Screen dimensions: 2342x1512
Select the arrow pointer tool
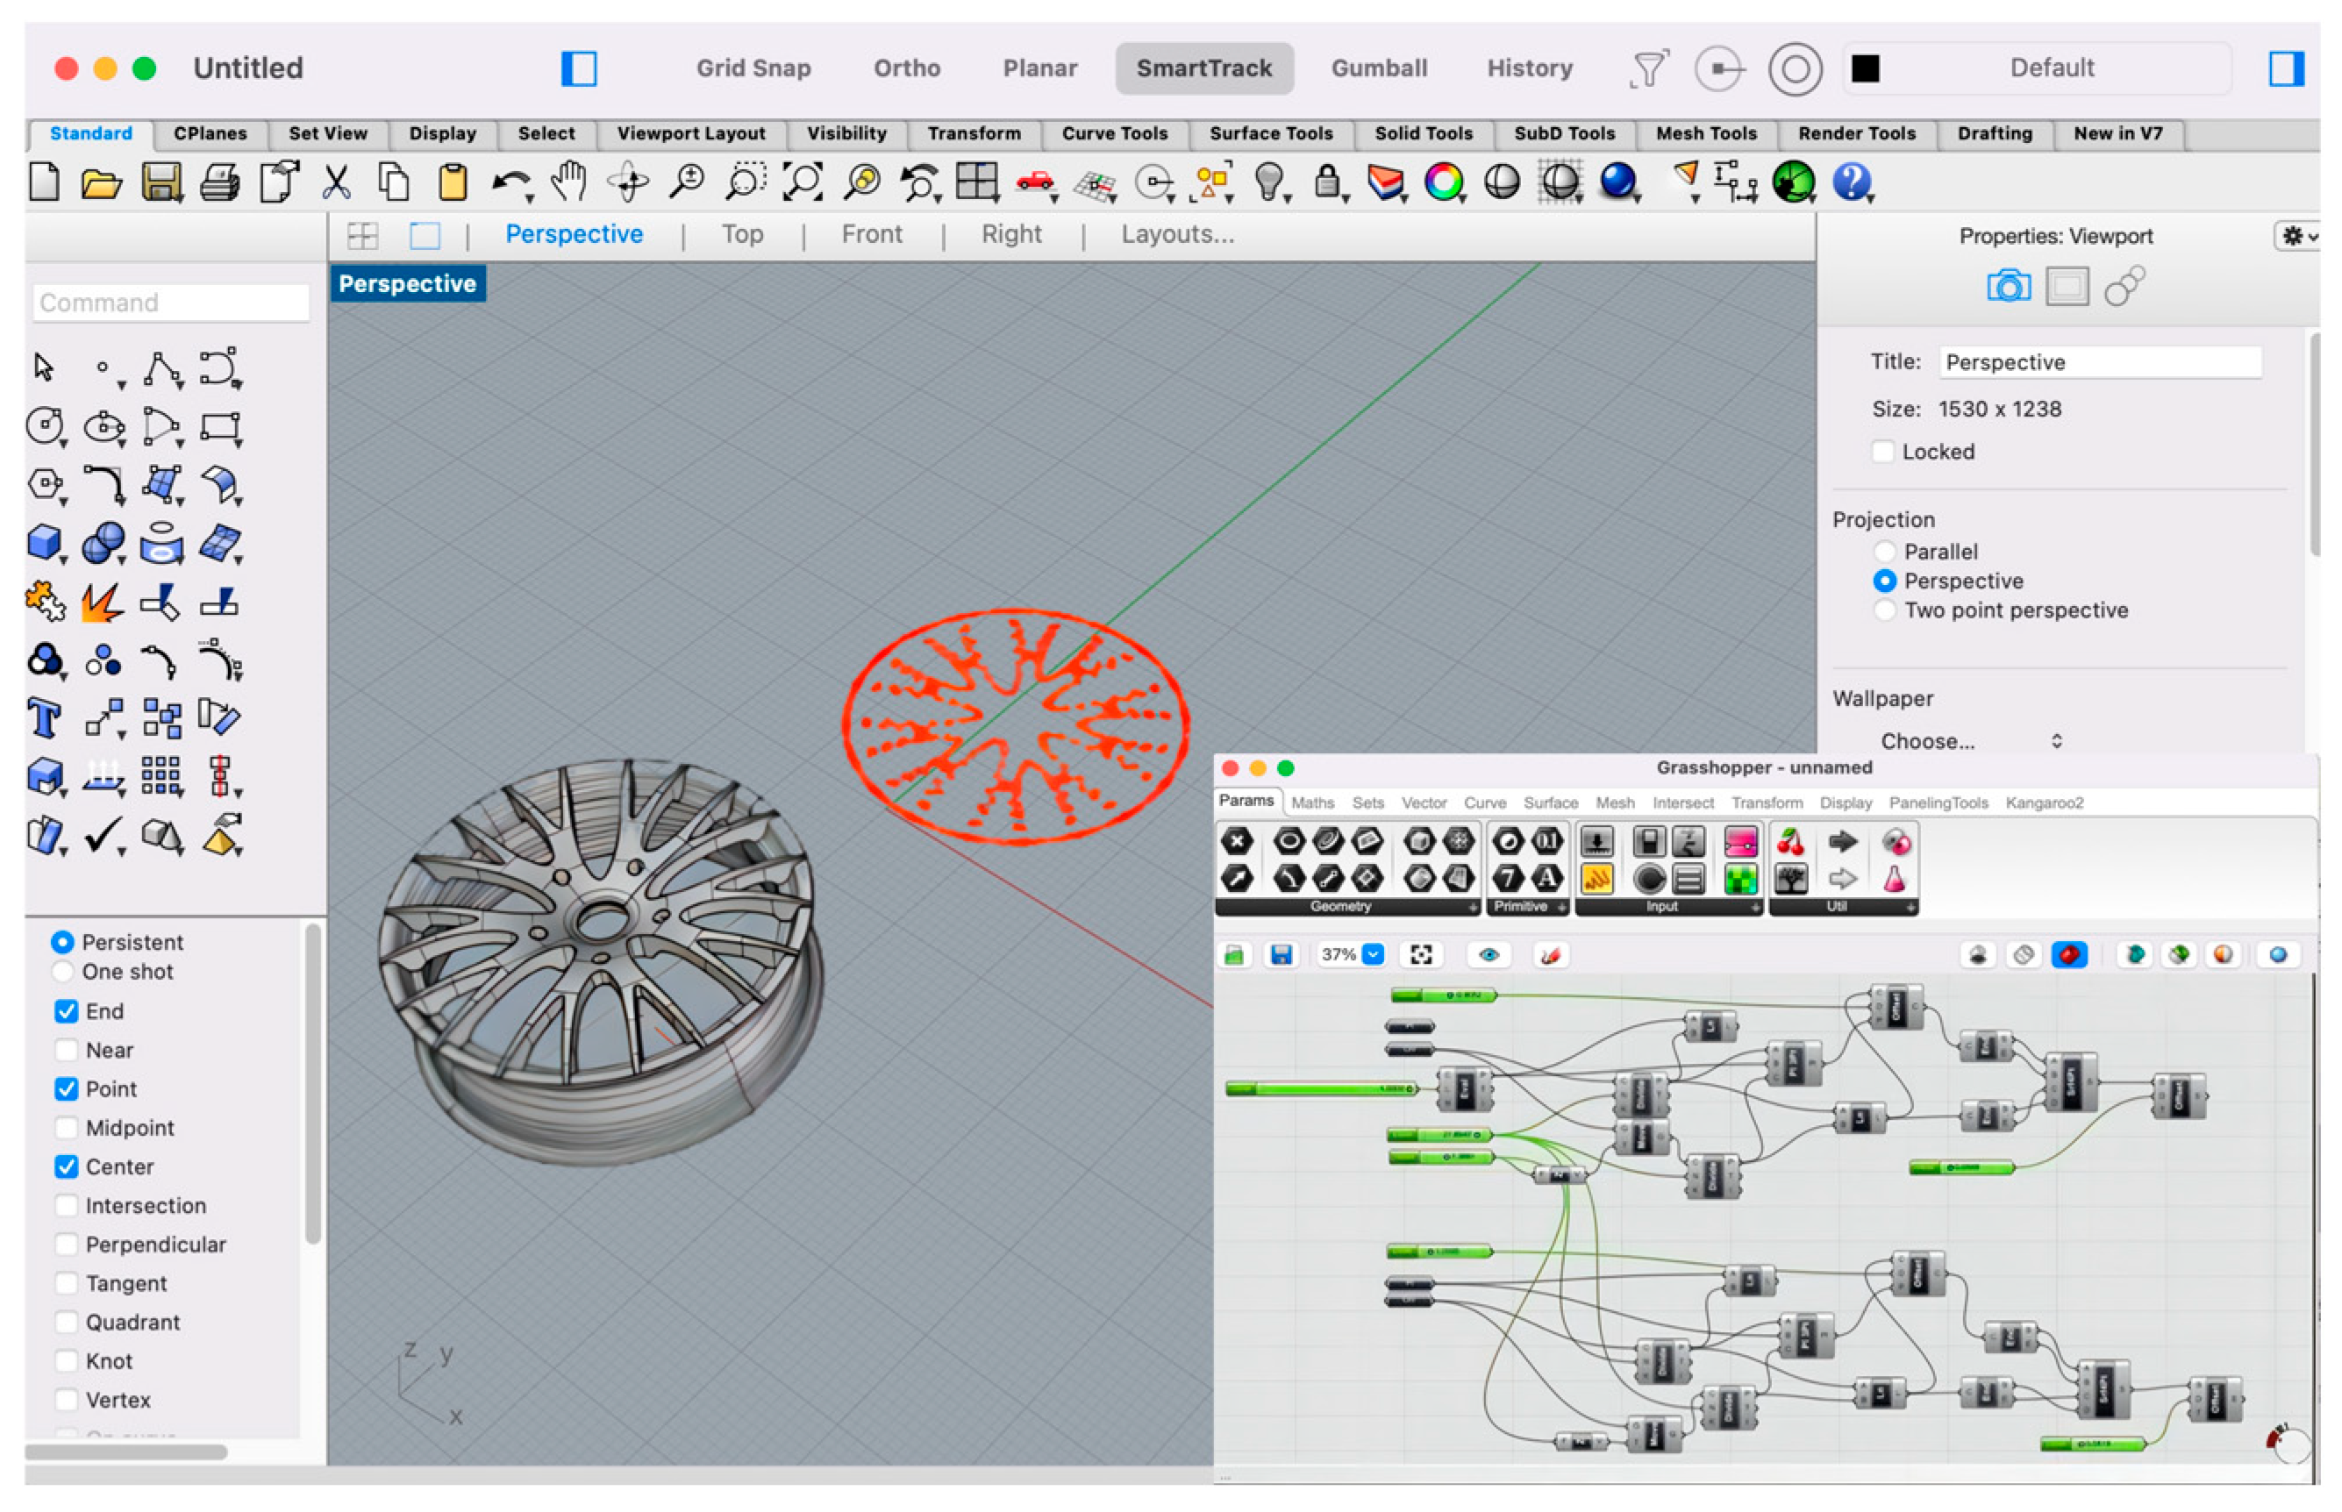coord(44,367)
